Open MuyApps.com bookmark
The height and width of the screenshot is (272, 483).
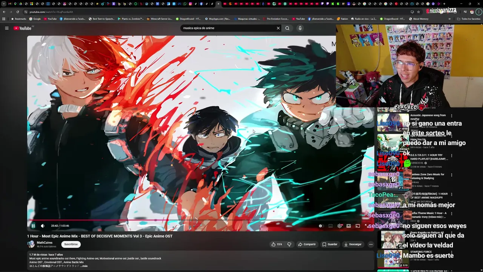(218, 19)
